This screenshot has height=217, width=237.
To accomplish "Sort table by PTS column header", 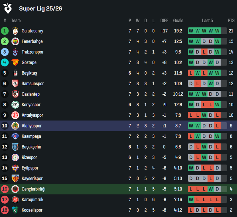I will (x=231, y=21).
